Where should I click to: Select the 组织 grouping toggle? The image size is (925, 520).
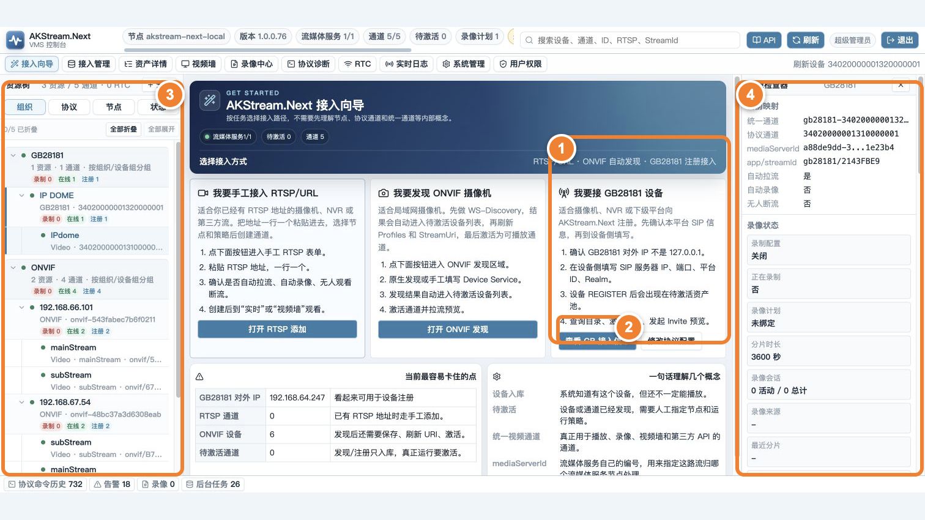pos(25,107)
